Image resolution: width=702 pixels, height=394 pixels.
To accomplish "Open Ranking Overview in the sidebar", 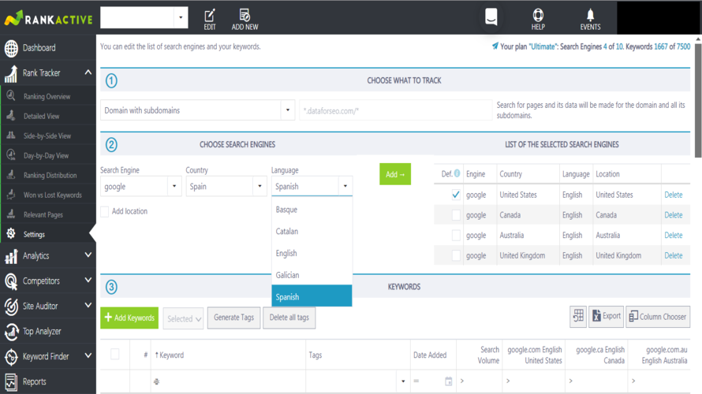I will click(x=47, y=96).
